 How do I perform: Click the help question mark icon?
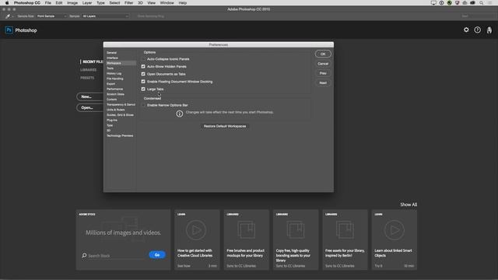tap(477, 30)
